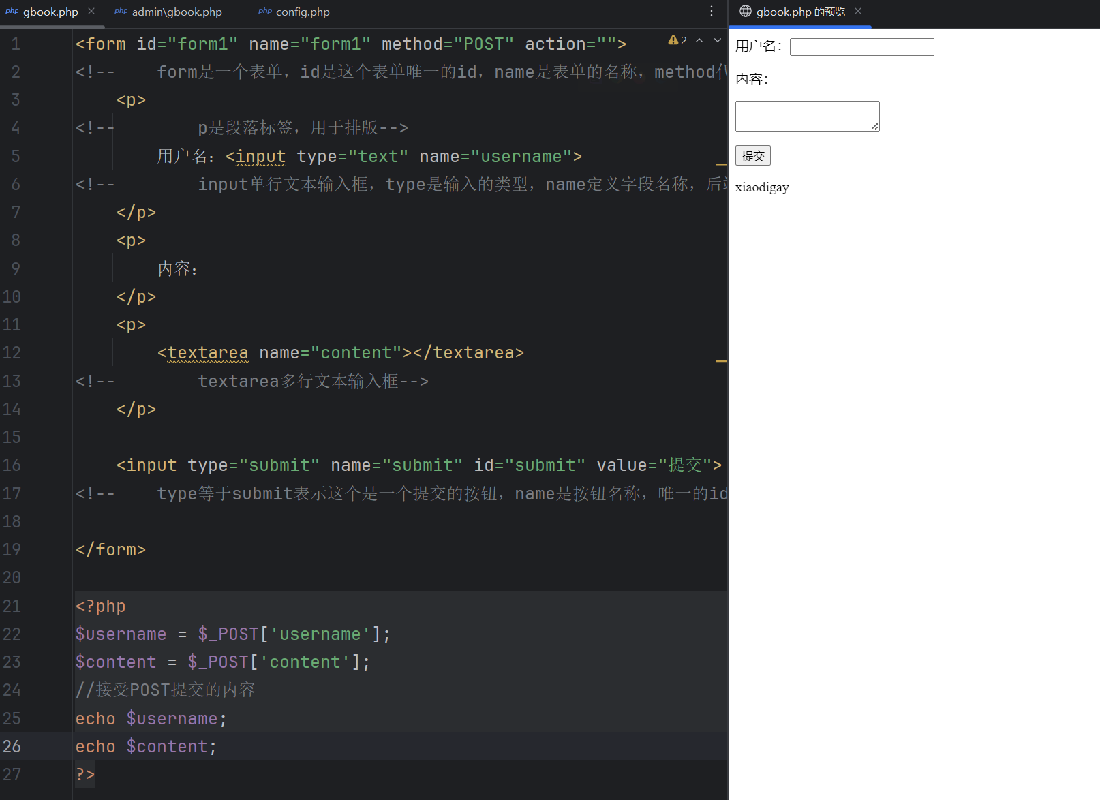This screenshot has width=1100, height=800.
Task: Close the gbook.php preview tab
Action: pos(858,11)
